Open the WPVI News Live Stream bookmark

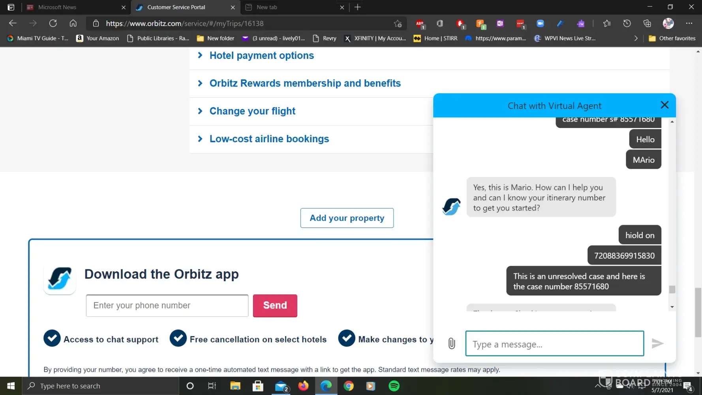pos(565,38)
